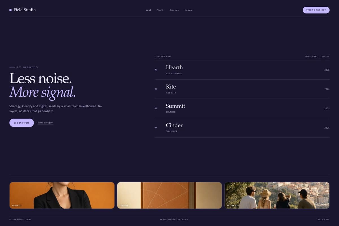This screenshot has width=339, height=226.
Task: Click the See the work button
Action: click(21, 123)
